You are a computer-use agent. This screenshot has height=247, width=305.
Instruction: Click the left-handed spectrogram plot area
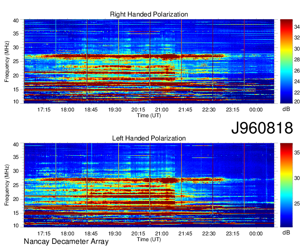pyautogui.click(x=149, y=185)
